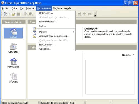Maximize the OpenOffice Base window

tap(131, 3)
